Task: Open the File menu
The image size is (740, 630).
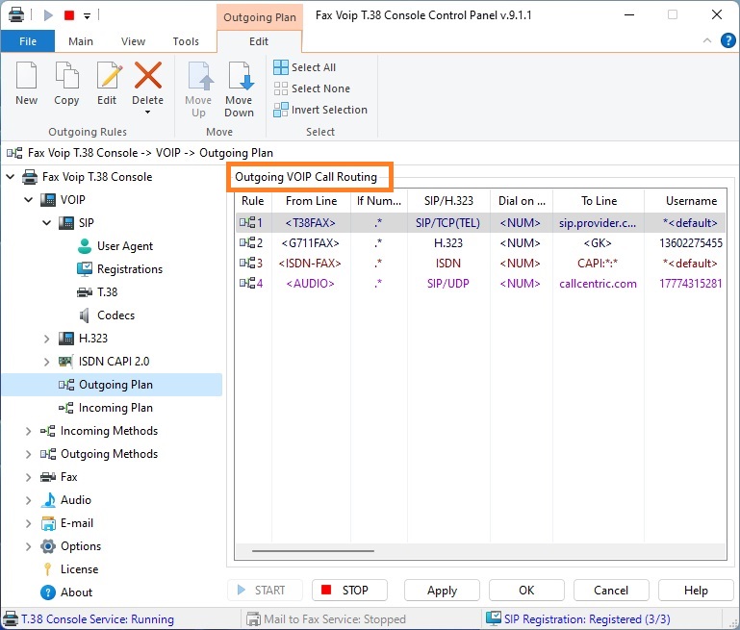Action: [28, 41]
